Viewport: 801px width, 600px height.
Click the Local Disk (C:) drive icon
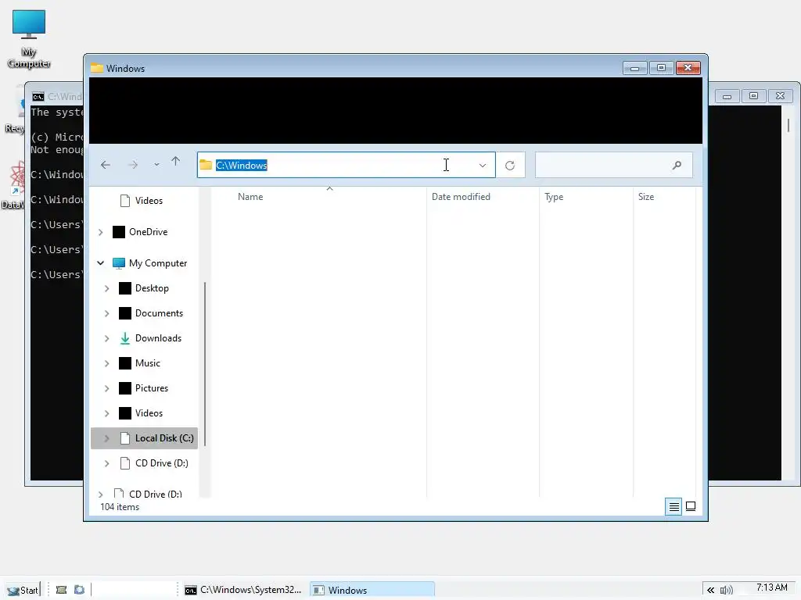[124, 438]
